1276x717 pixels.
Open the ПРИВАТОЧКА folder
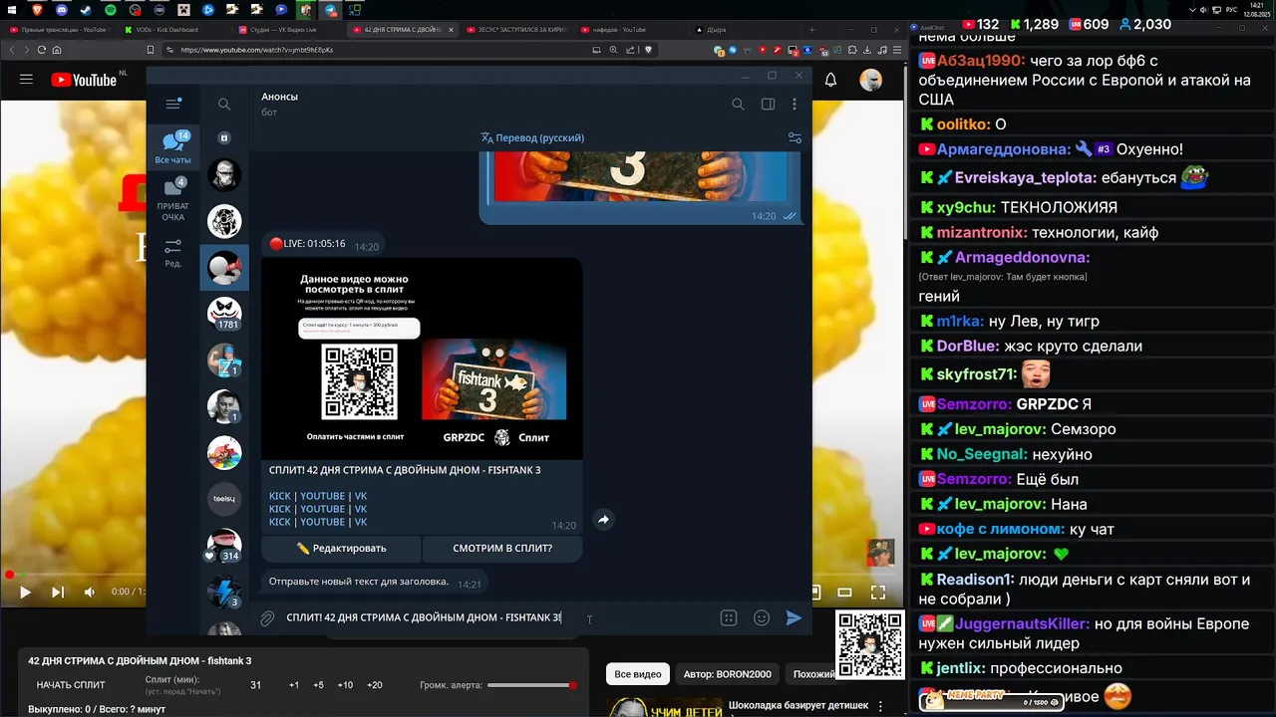tap(173, 200)
